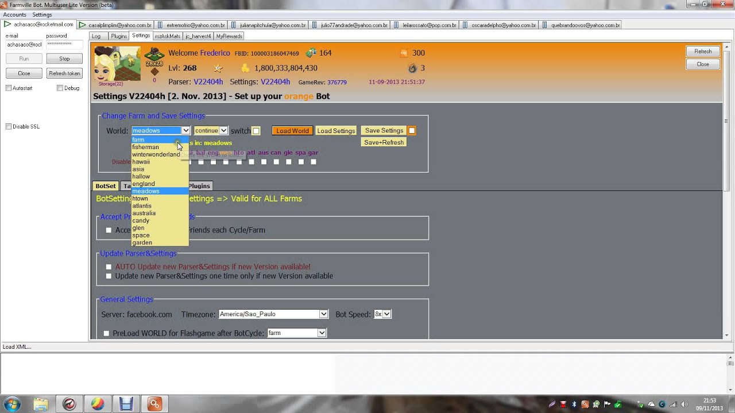
Task: Switch to the rs2AskMats tab
Action: pos(168,36)
